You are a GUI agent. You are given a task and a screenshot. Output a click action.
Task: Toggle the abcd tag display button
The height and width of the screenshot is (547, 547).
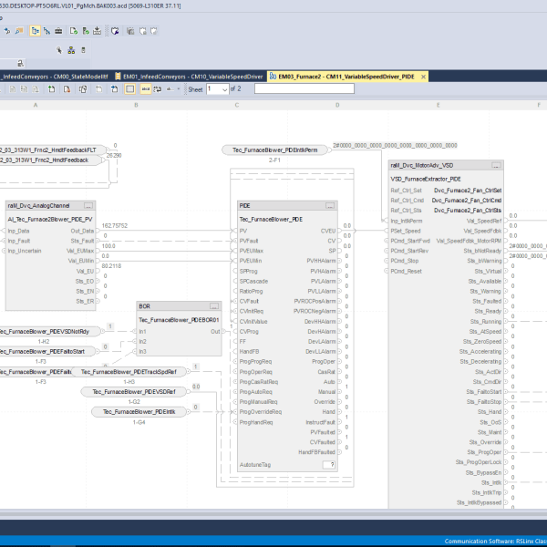pos(146,89)
